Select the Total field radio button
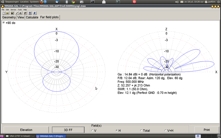This screenshot has height=138, width=221. [141, 131]
